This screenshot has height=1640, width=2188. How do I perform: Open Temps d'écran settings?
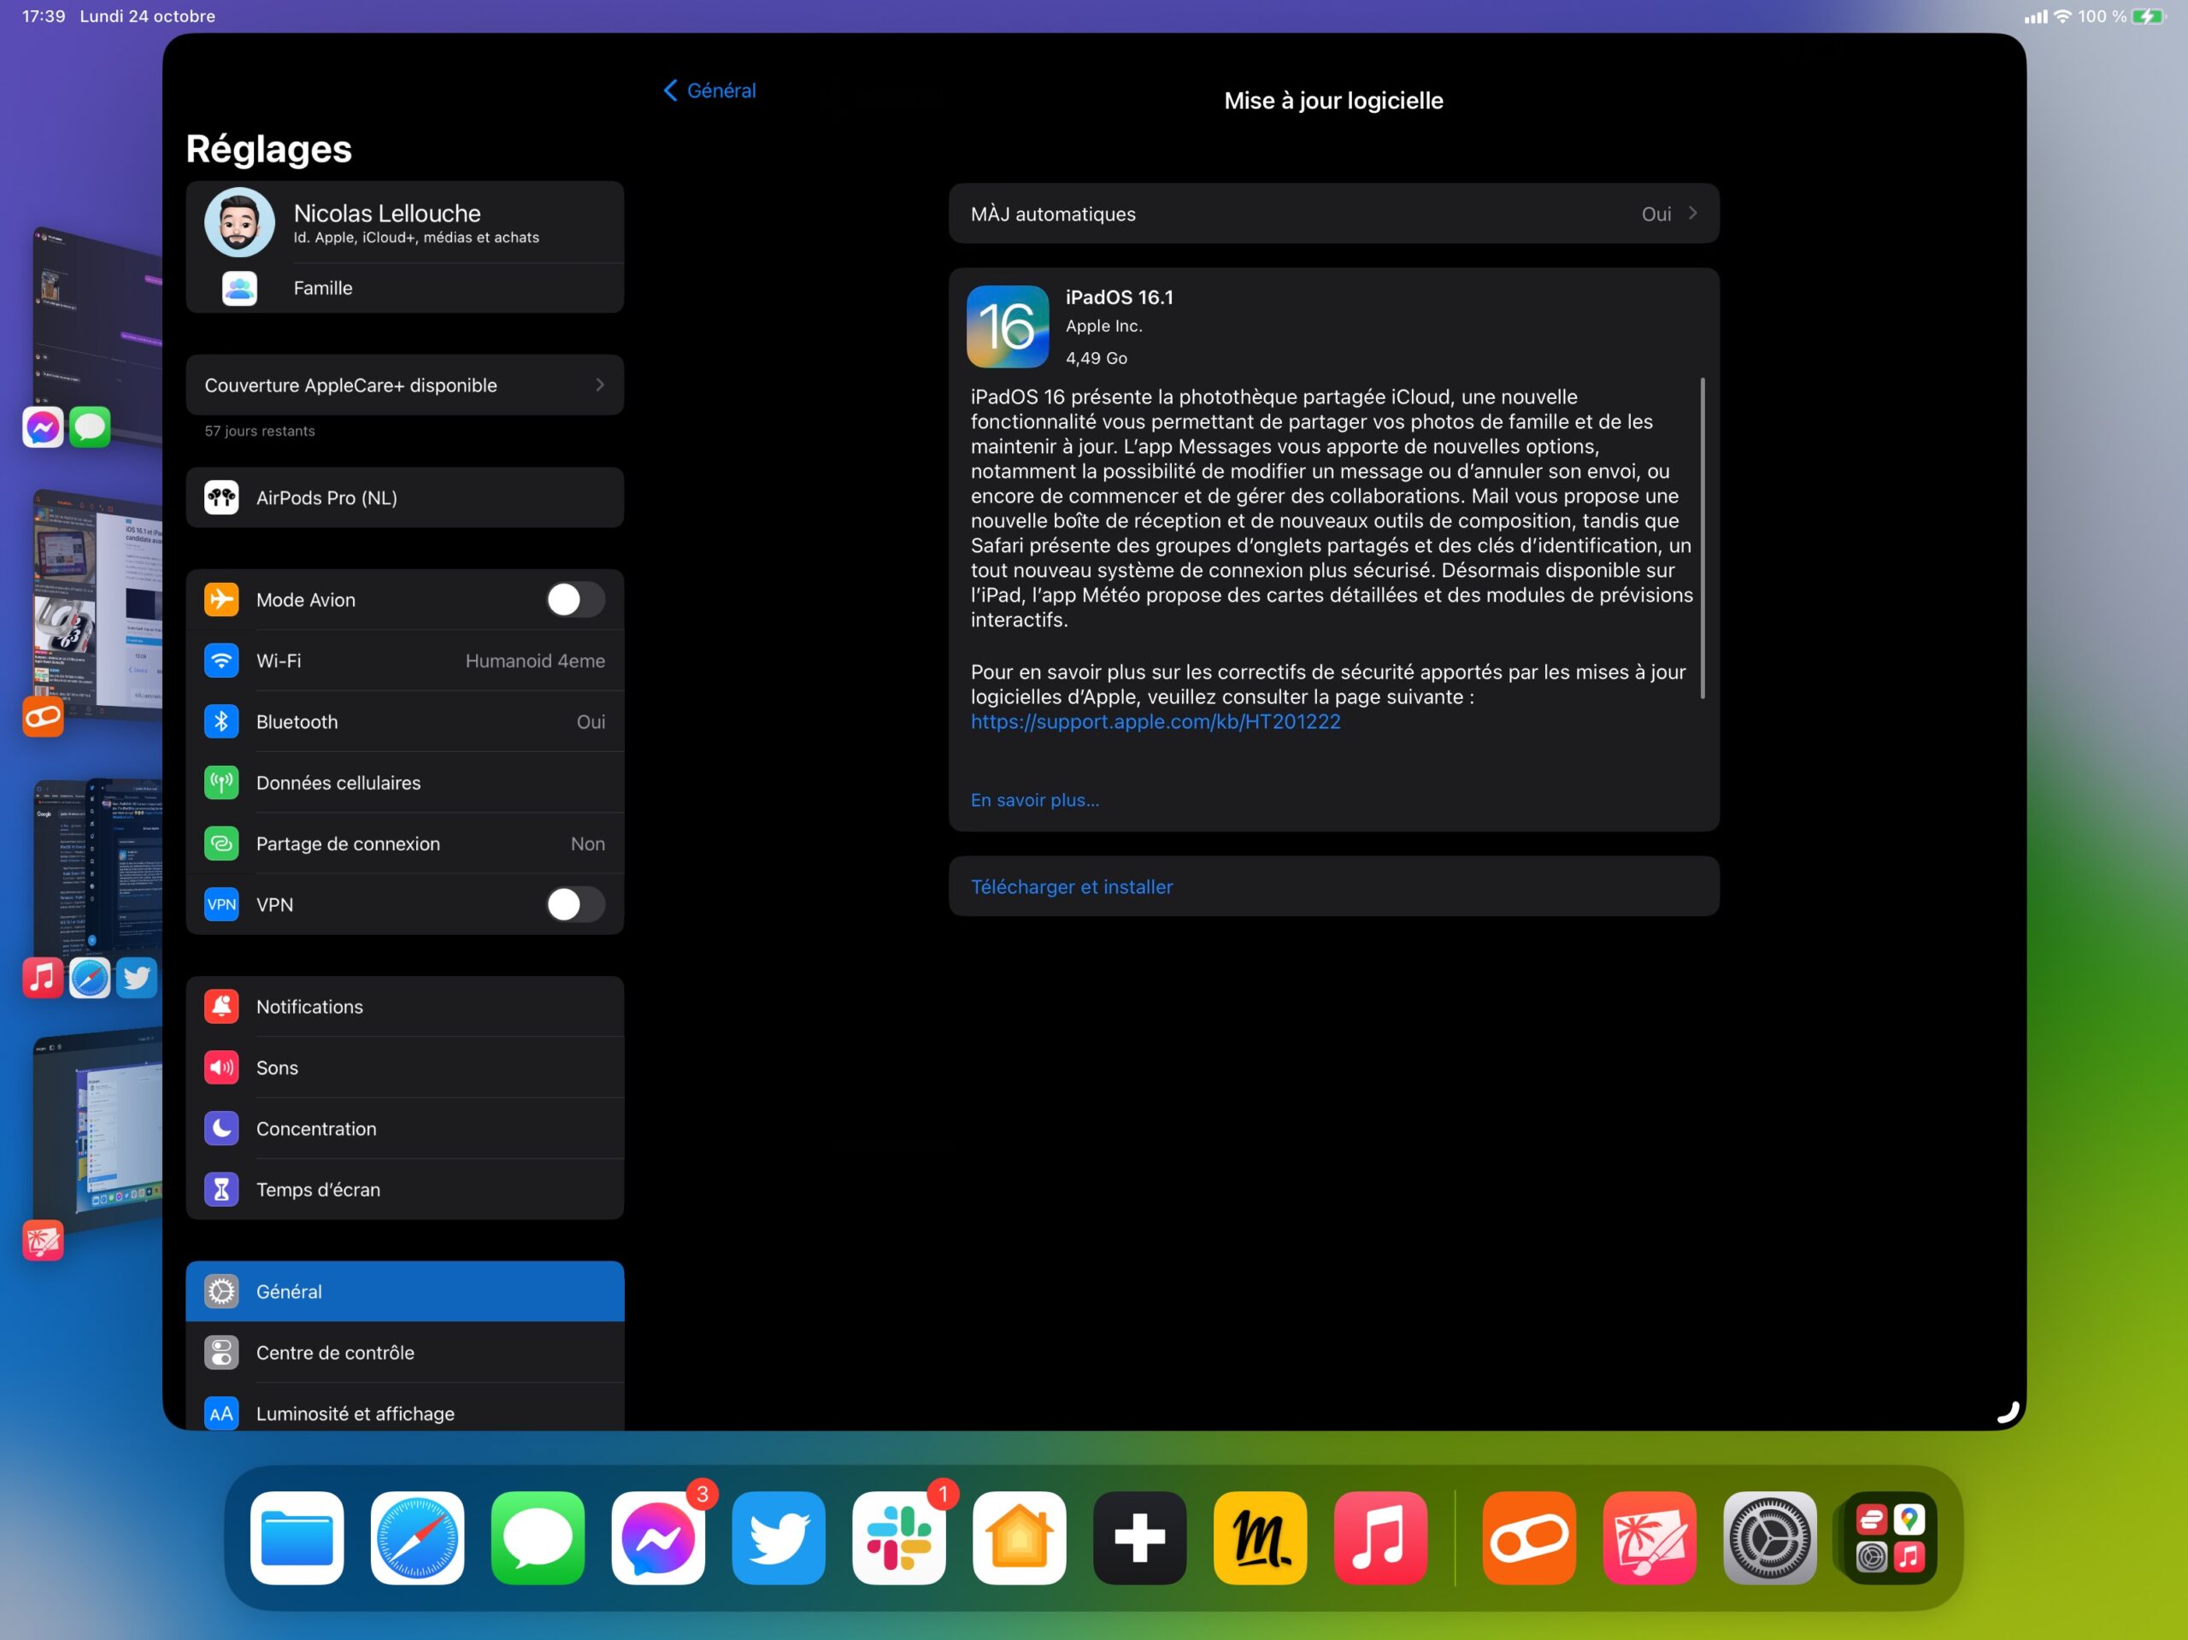tap(404, 1190)
